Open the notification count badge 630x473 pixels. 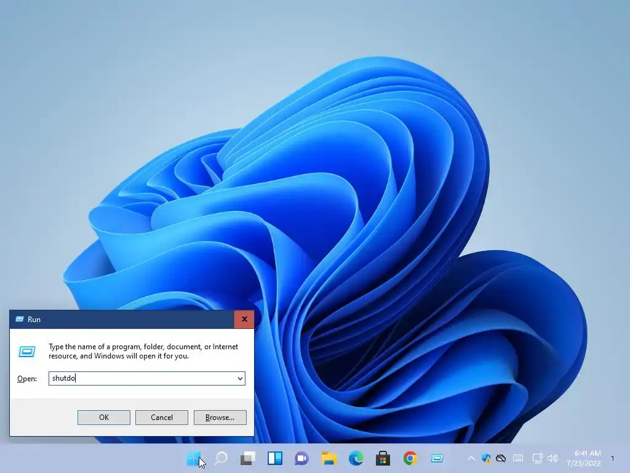tap(612, 458)
